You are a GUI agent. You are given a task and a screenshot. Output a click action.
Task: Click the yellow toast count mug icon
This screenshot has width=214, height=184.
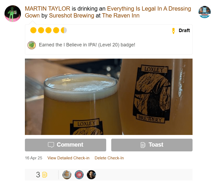click(45, 174)
